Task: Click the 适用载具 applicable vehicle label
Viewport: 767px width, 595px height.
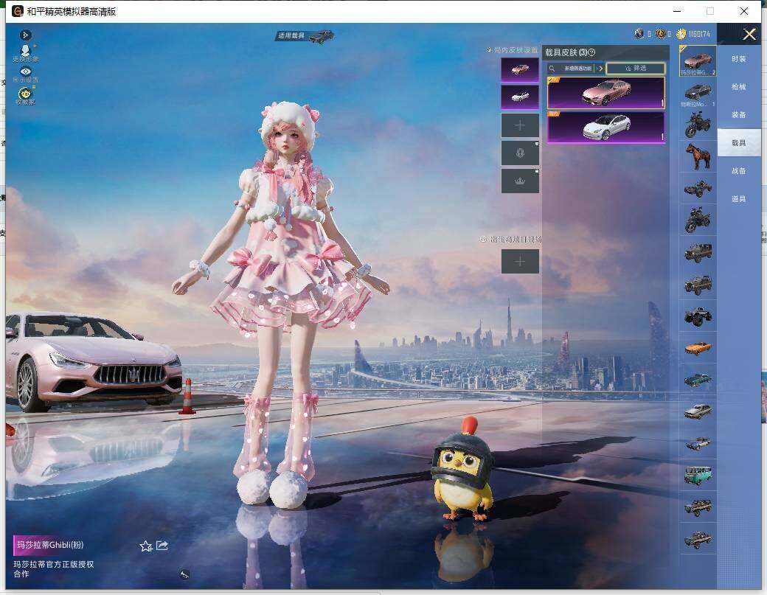Action: coord(291,35)
